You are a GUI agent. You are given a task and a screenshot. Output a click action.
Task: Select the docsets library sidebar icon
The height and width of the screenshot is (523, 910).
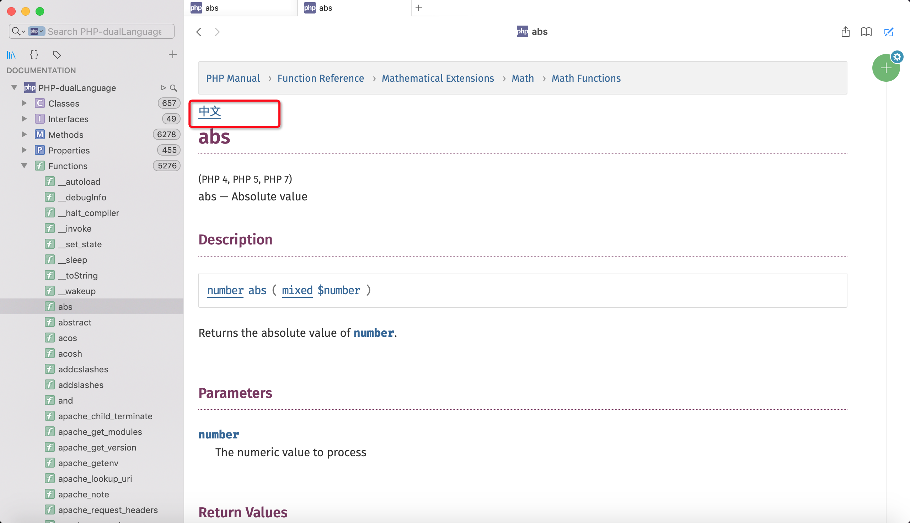click(11, 55)
